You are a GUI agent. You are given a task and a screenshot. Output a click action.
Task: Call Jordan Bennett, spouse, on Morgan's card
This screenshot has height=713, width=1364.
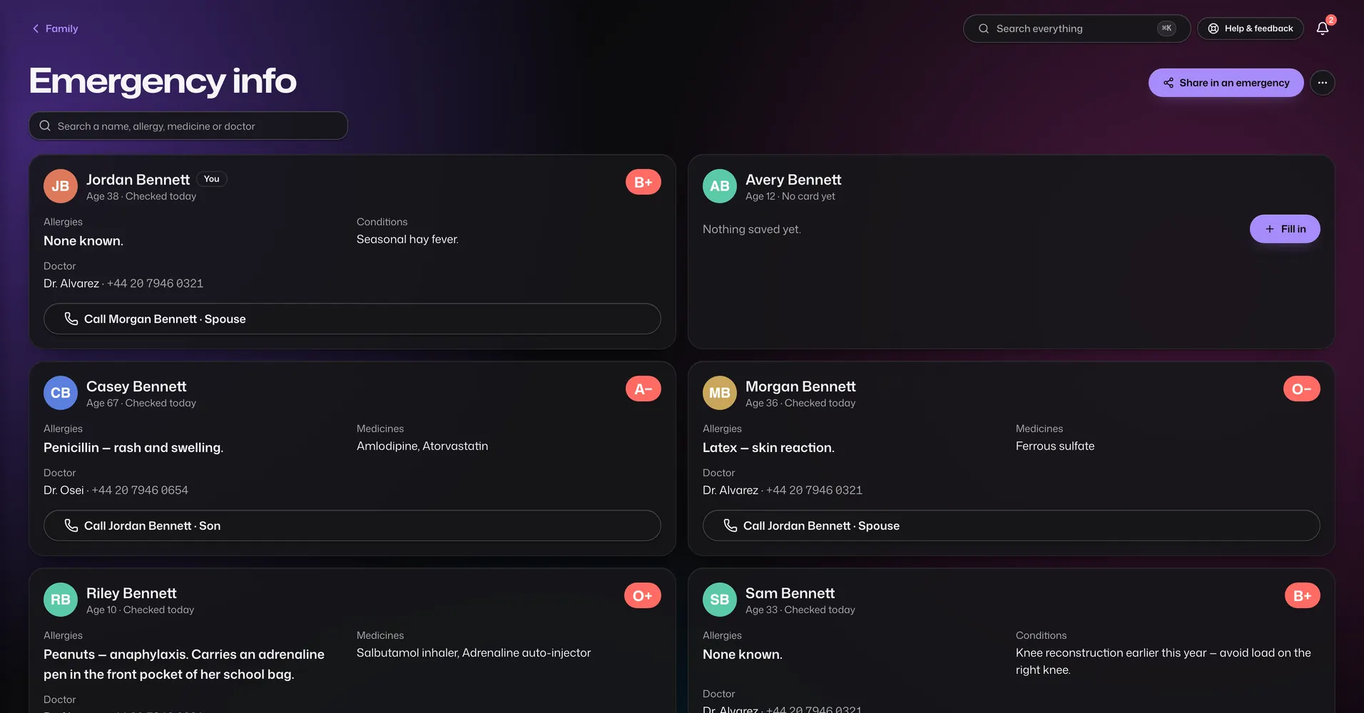[x=1012, y=525]
